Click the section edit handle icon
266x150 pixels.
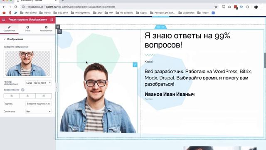pos(58,27)
